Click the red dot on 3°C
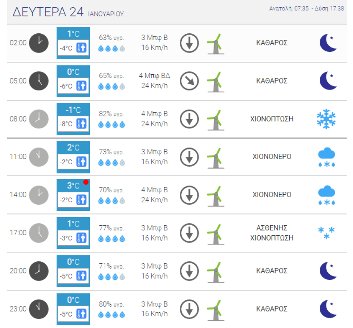Screen dimensions: 353x328 pos(85,182)
